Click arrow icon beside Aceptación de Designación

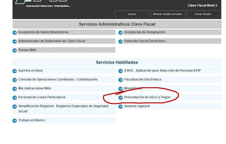pos(121,33)
